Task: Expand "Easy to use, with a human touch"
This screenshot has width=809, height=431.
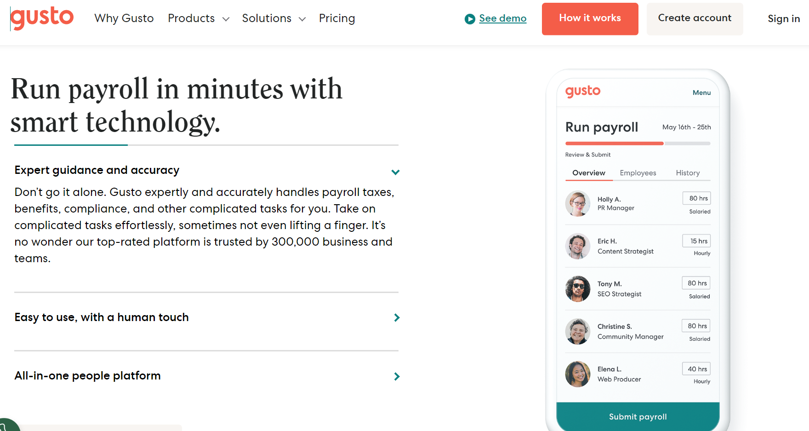Action: (396, 317)
